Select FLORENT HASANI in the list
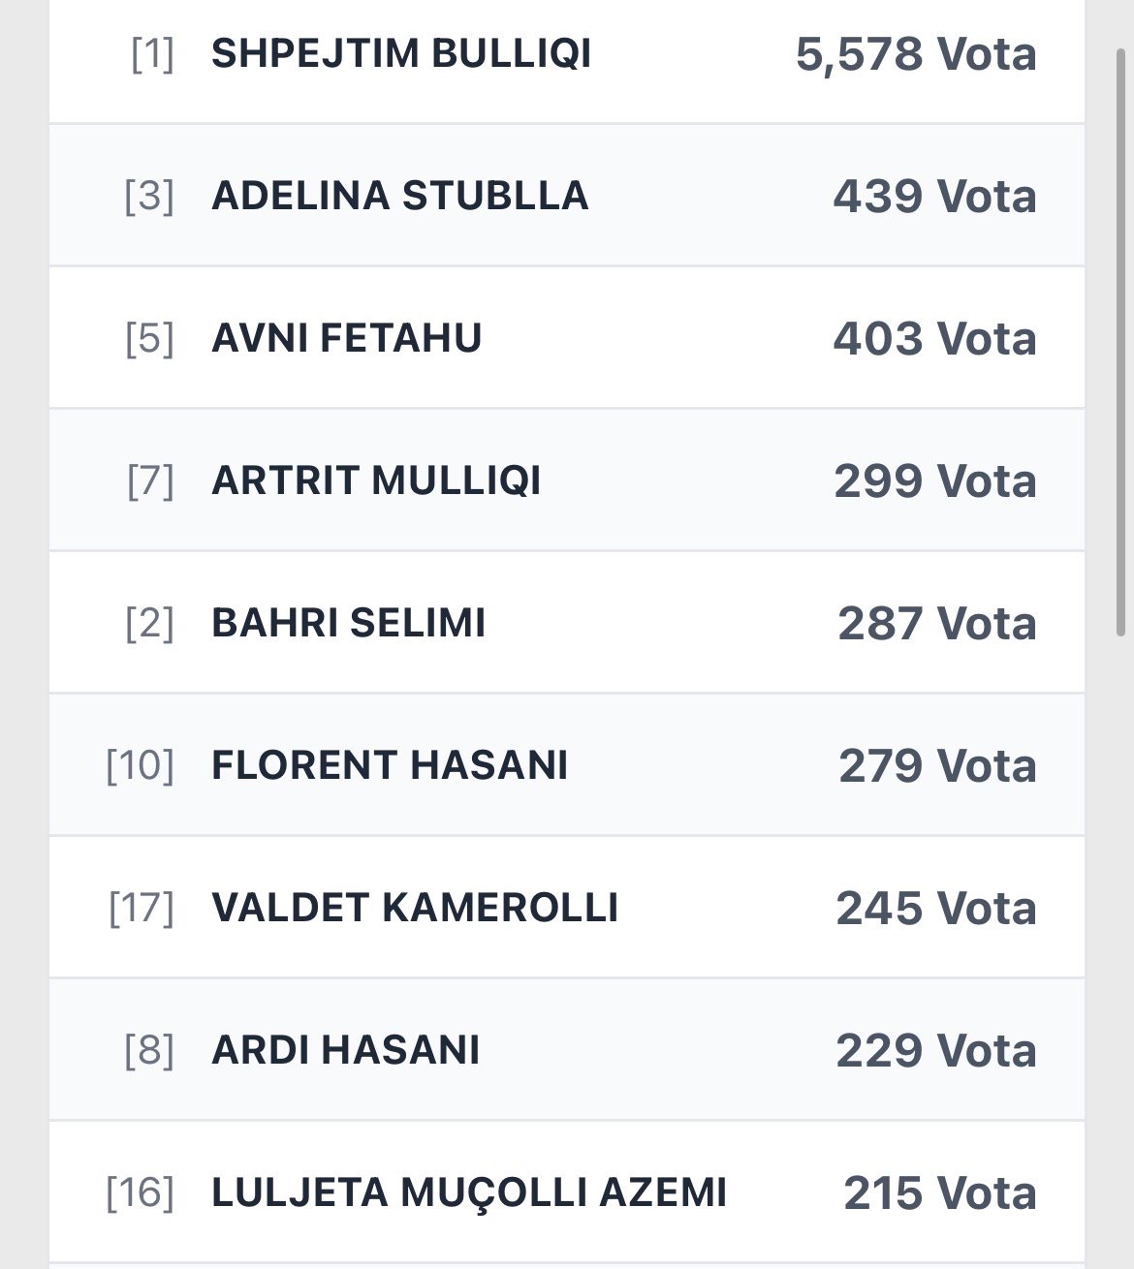1134x1269 pixels. pos(390,765)
